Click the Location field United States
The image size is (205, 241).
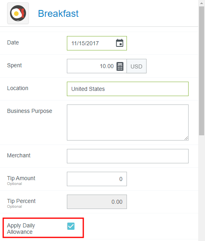point(128,89)
